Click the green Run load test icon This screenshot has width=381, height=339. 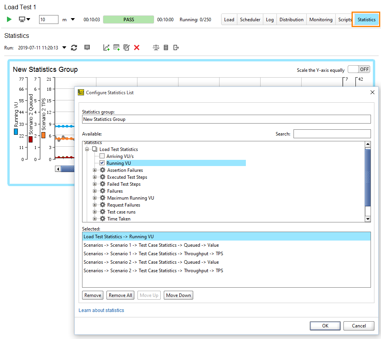pyautogui.click(x=9, y=19)
